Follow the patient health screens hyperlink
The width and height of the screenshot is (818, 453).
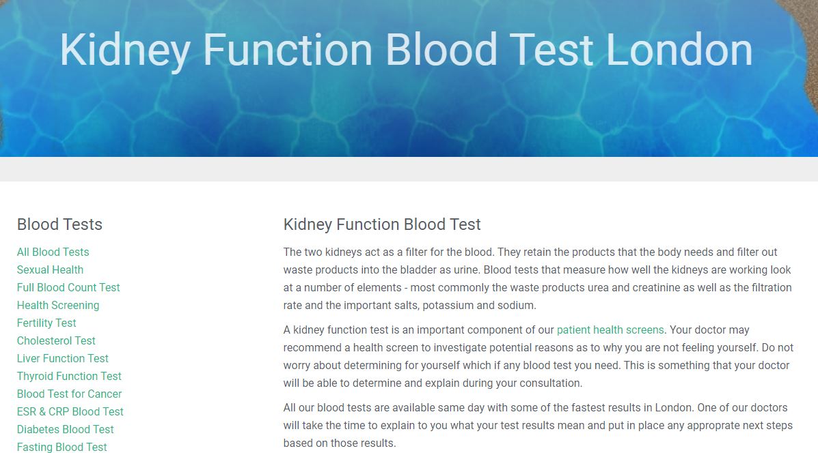(x=610, y=330)
